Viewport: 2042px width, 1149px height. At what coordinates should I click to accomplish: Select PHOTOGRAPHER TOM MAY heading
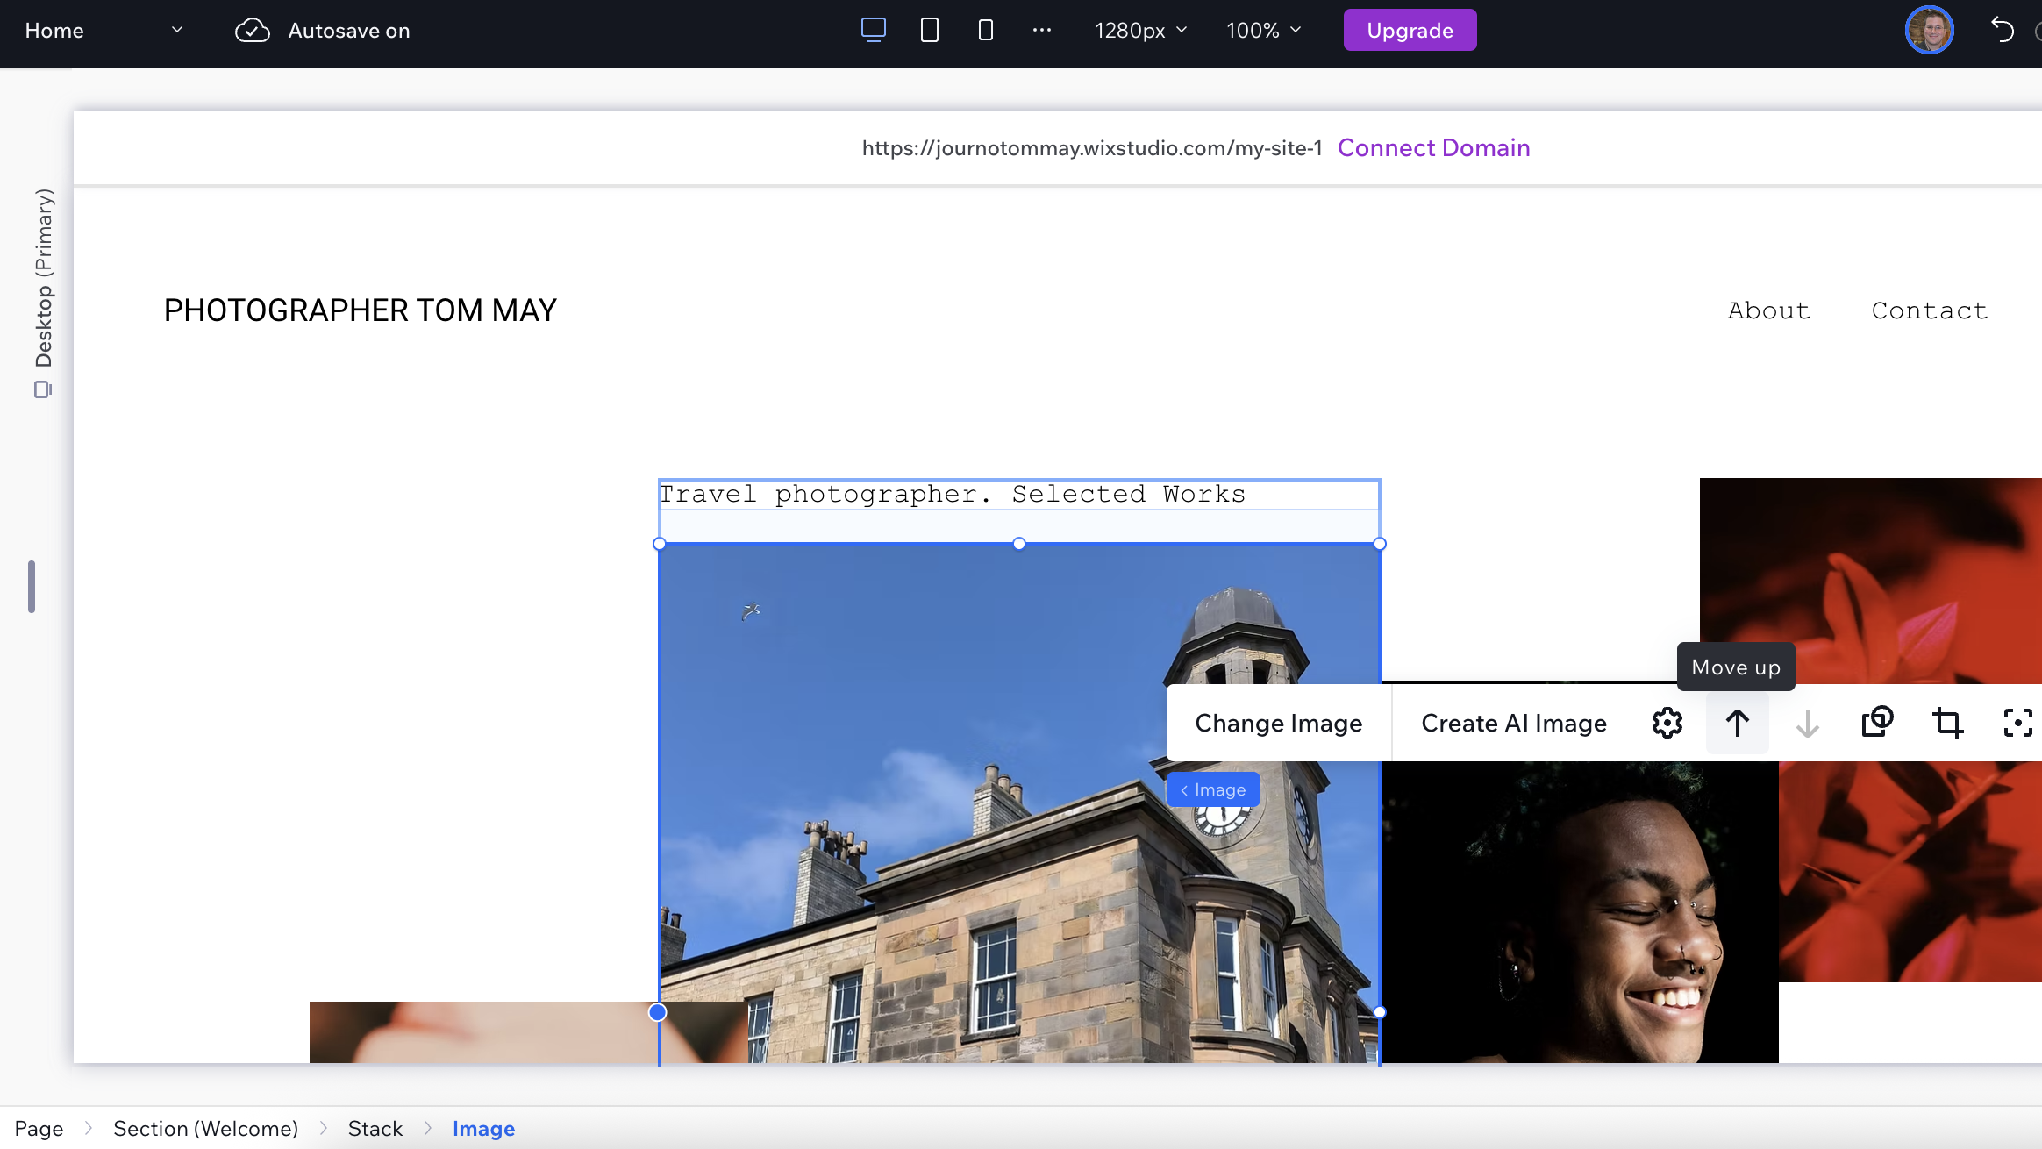(360, 310)
